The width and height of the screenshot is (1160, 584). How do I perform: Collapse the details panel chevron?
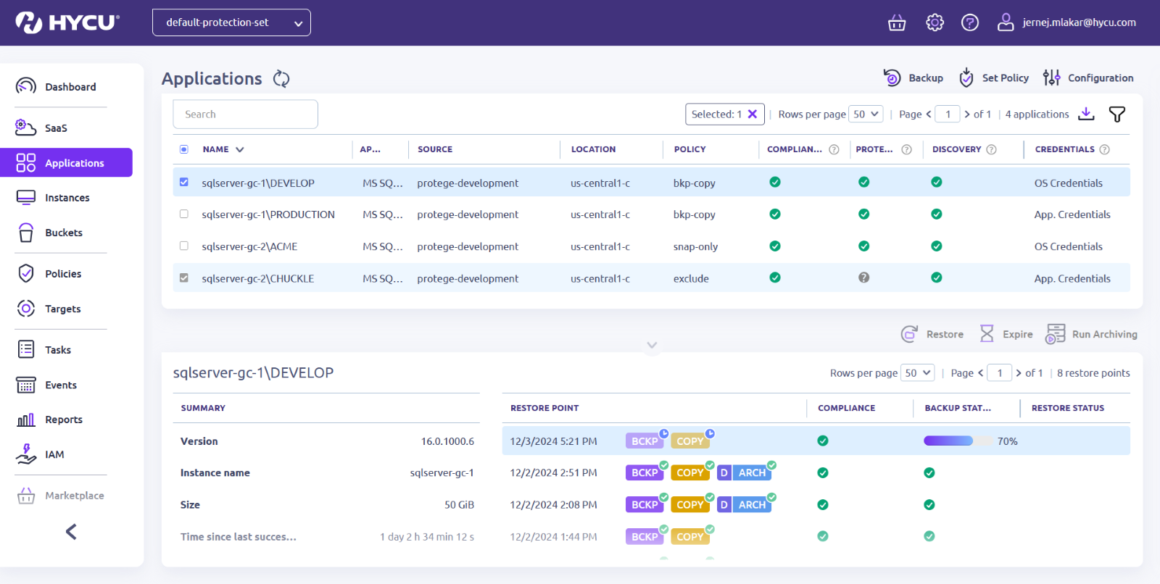(652, 345)
